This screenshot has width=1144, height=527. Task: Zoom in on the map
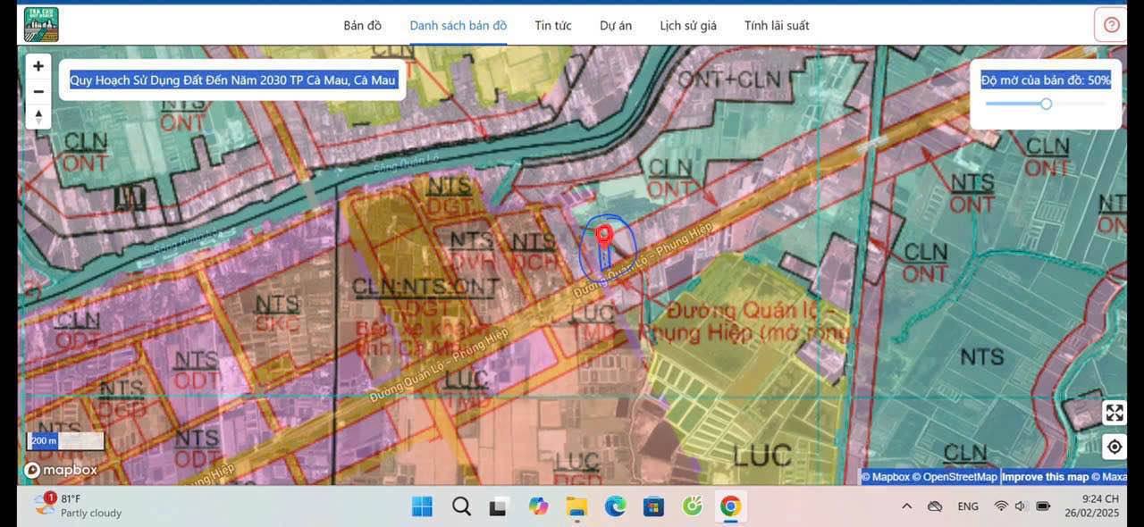point(38,66)
